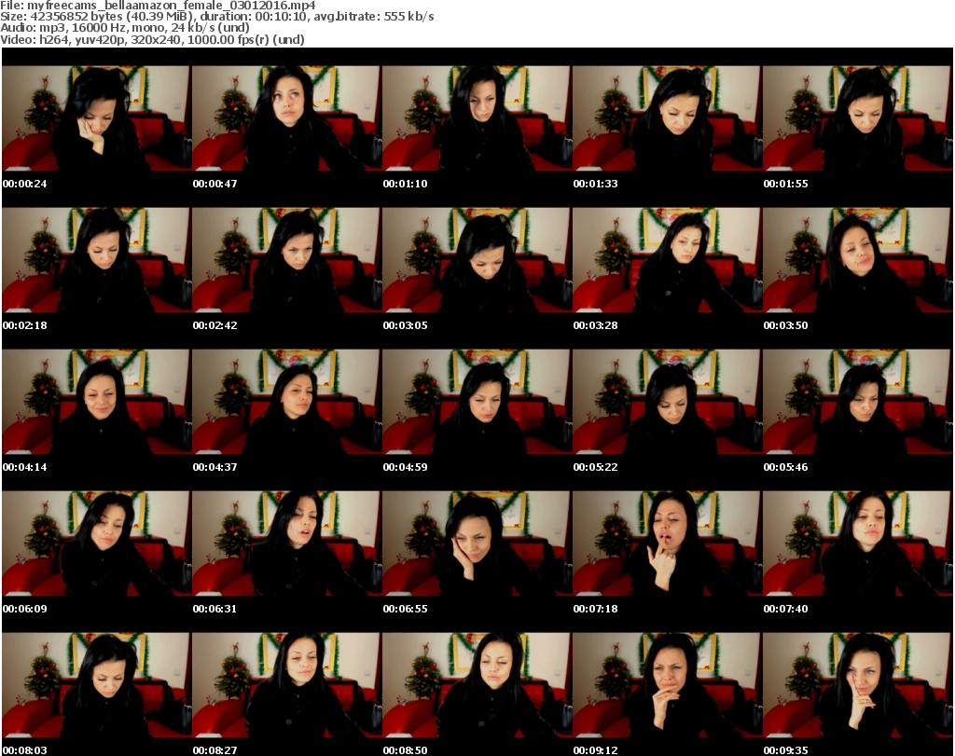Viewport: 955px width, 756px height.
Task: Select the thumbnail at 00:01:10
Action: [x=477, y=118]
